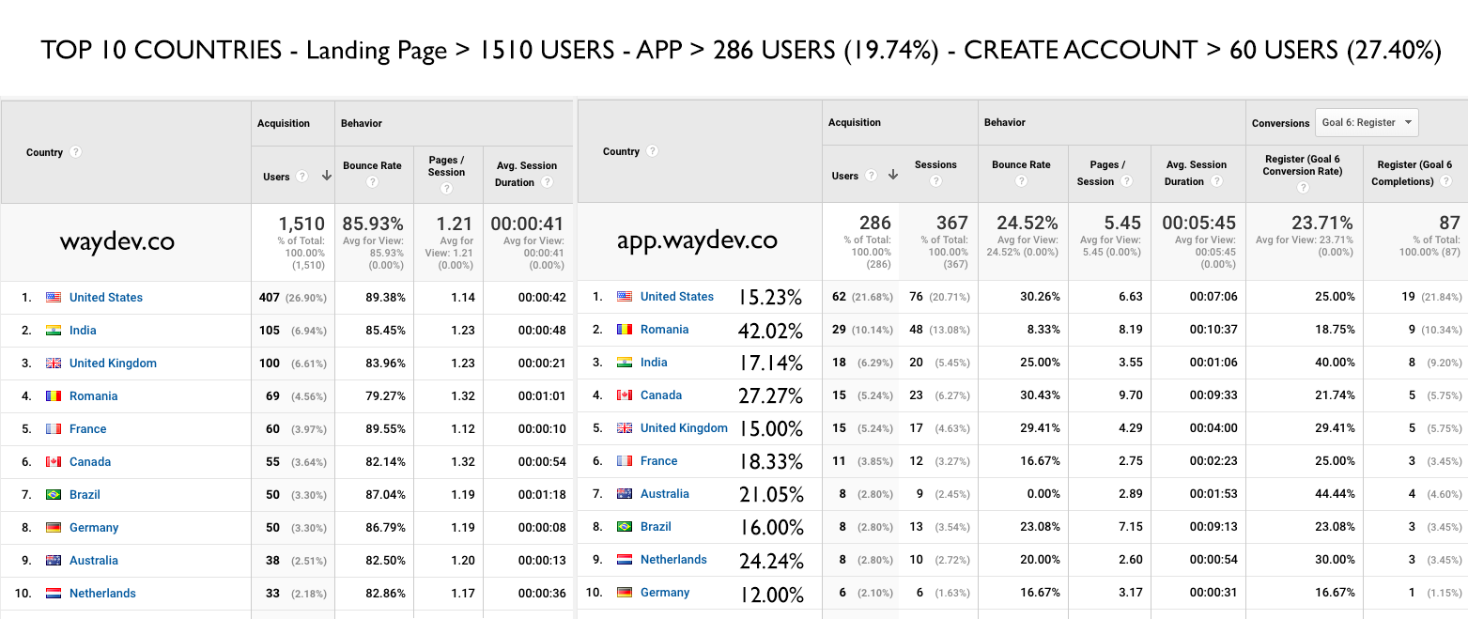This screenshot has width=1468, height=619.
Task: Open United Kingdom link in app.waydev.co table
Action: click(x=684, y=428)
